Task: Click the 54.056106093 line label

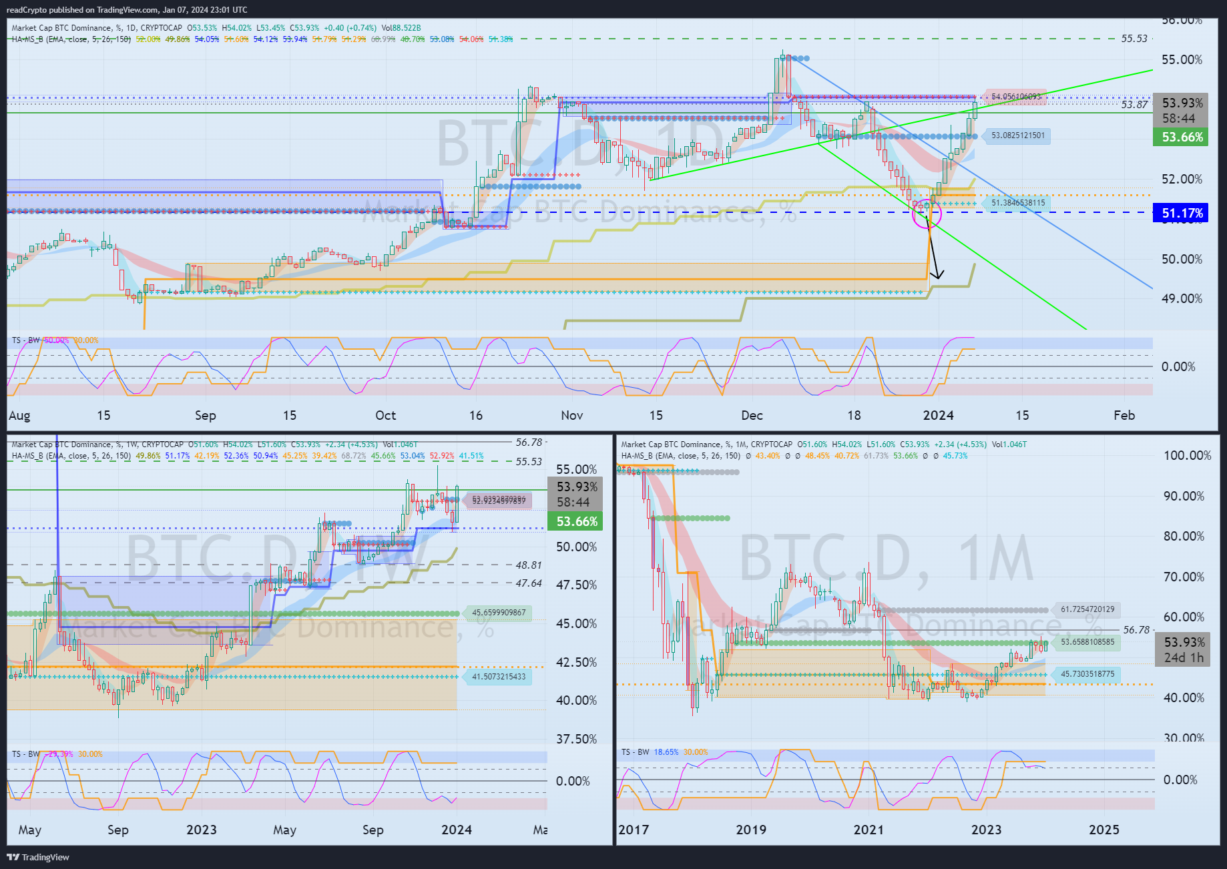Action: tap(1015, 97)
